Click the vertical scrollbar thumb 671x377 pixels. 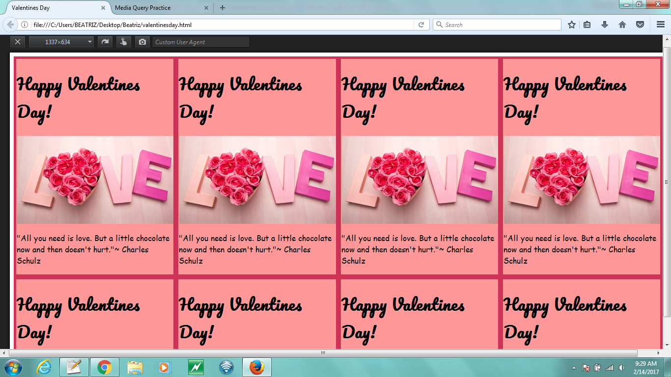coord(667,182)
